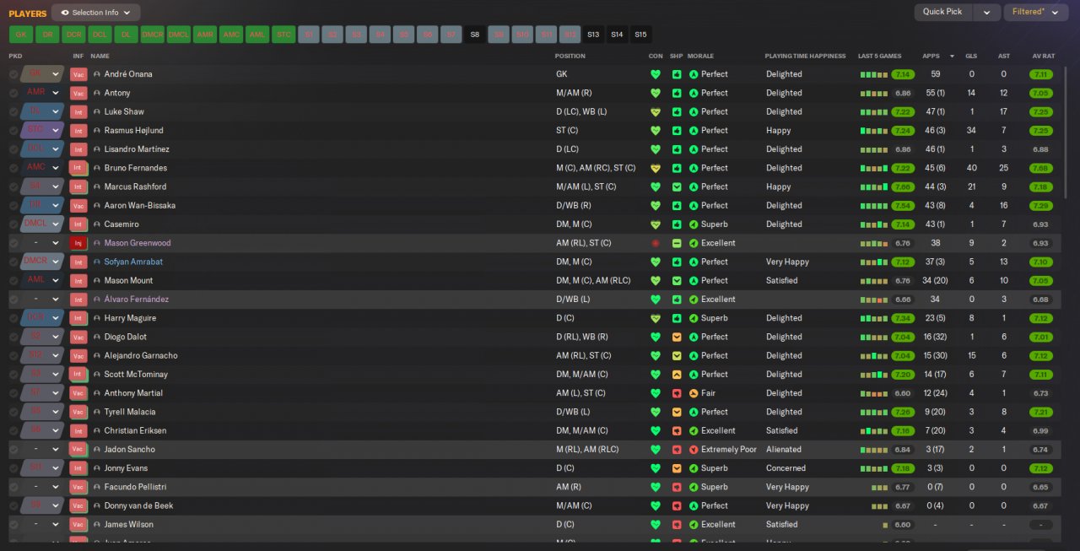
Task: Open the Filtered dropdown
Action: [1036, 12]
